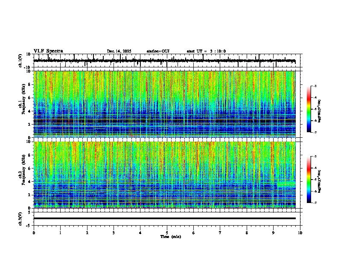
Task: Click the ch.2 color scale bar
Action: click(x=309, y=180)
